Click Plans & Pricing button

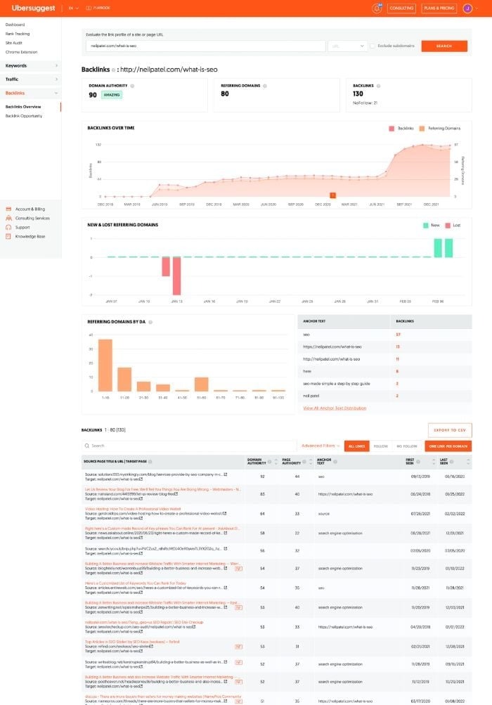439,8
